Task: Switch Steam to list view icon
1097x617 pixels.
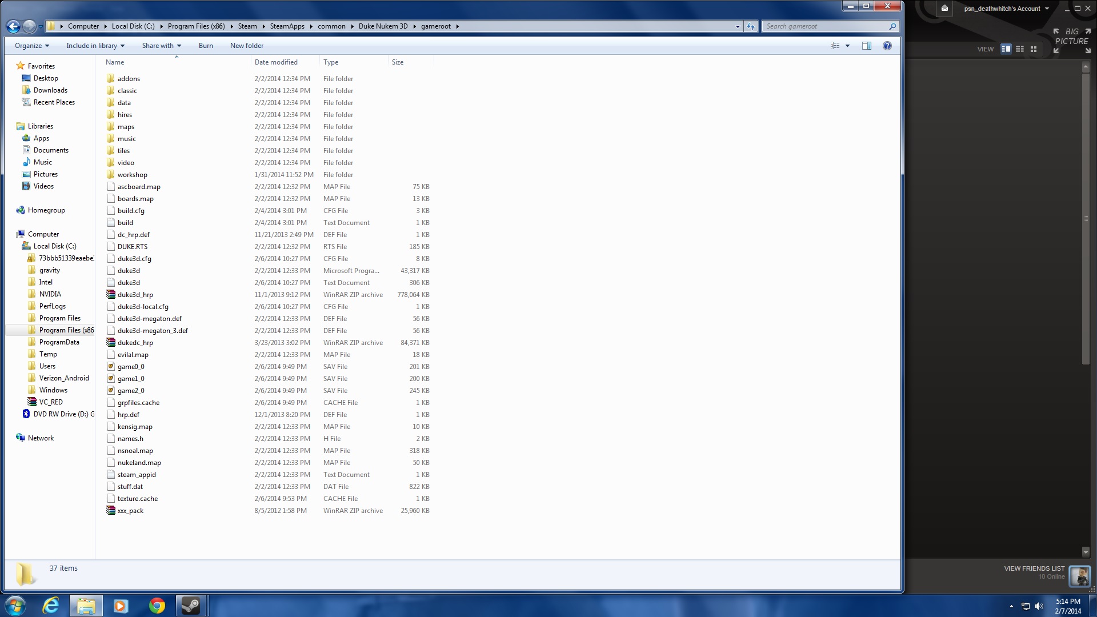Action: [1019, 49]
